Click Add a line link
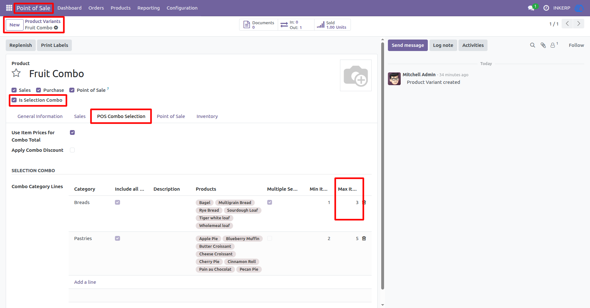Screen dimensions: 590x308 [85, 282]
